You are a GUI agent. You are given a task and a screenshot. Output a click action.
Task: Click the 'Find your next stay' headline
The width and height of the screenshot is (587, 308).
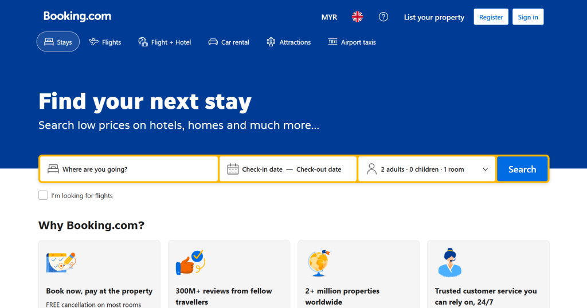coord(145,102)
